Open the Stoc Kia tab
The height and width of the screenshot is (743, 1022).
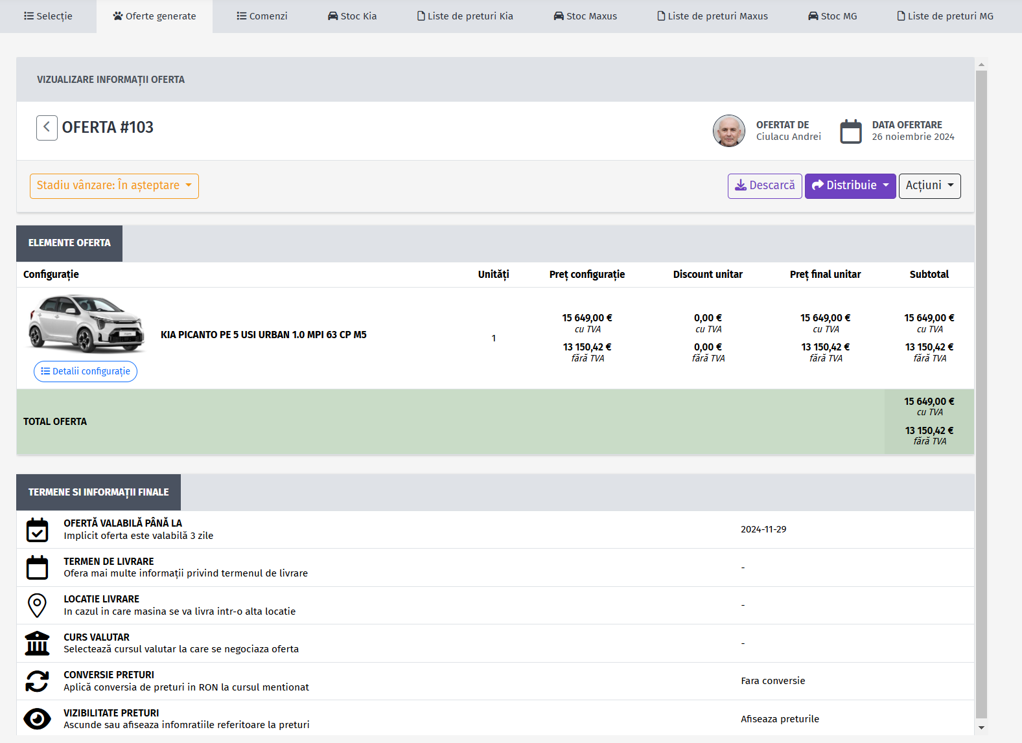tap(352, 16)
